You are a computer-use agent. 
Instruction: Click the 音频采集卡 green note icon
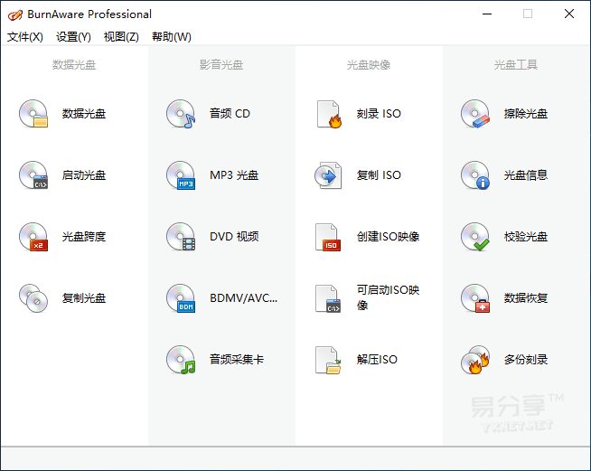coord(181,360)
